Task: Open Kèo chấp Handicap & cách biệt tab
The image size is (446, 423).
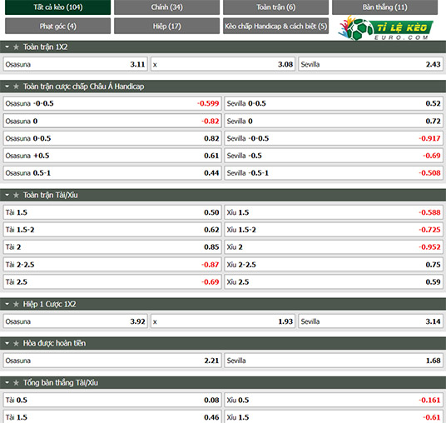Action: click(275, 26)
